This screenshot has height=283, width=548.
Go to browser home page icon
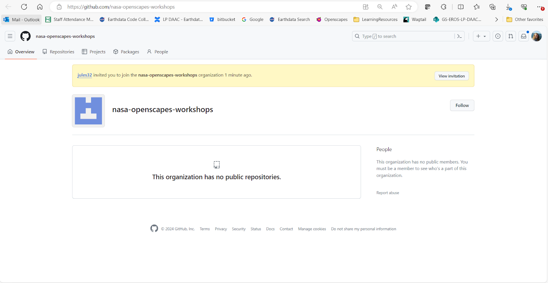coord(40,7)
